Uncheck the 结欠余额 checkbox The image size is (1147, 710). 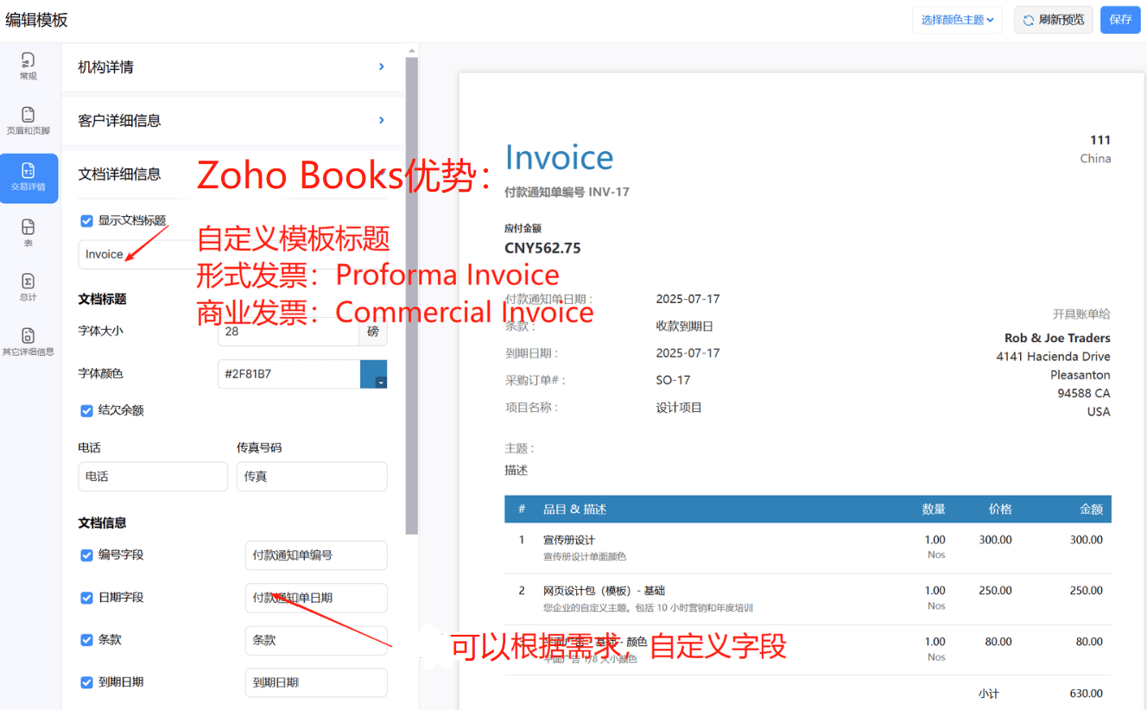click(x=86, y=411)
